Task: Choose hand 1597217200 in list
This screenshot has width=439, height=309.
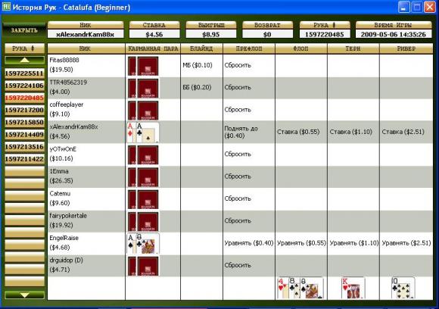Action: pyautogui.click(x=25, y=110)
